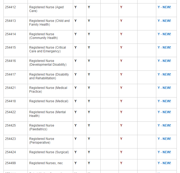180x173 pixels.
Task: Open 'Y - NEW!' link in Medical Practice row
Action: pos(164,88)
